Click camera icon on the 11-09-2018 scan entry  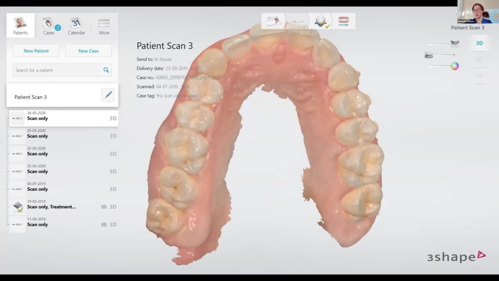tap(103, 224)
